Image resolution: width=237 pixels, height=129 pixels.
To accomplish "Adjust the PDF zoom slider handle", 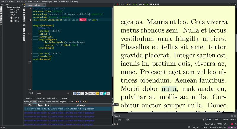I will point(232,124).
